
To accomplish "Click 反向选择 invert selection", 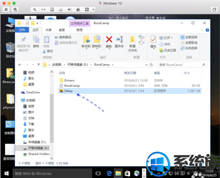I will [x=189, y=48].
